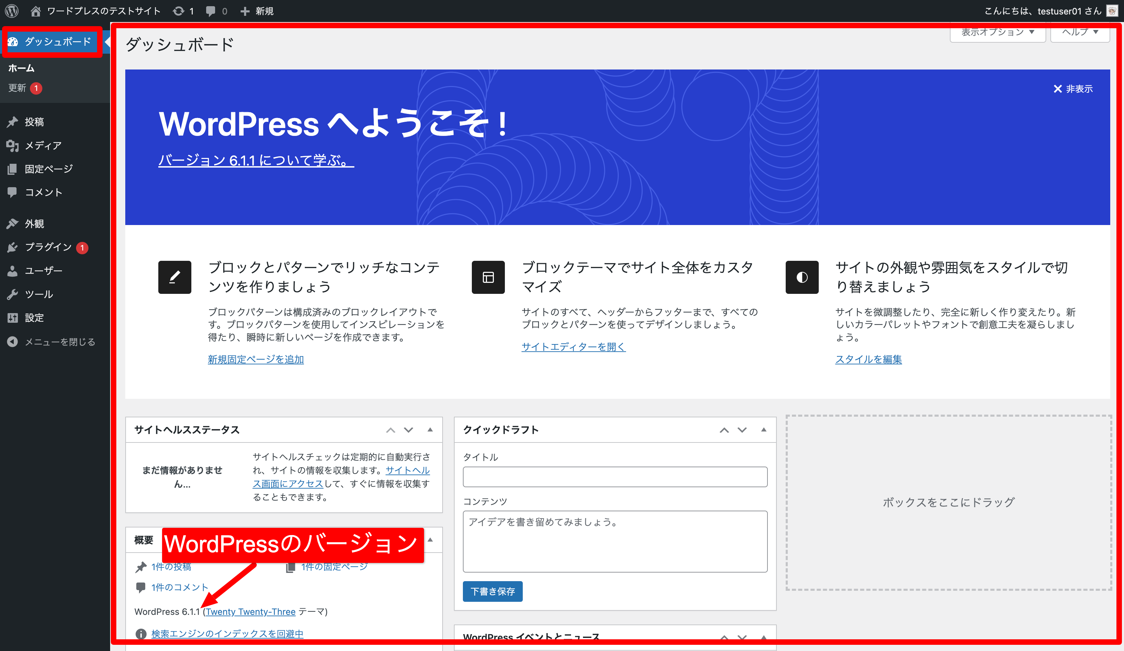Click the ツール wrench icon
This screenshot has height=651, width=1124.
pyautogui.click(x=12, y=294)
